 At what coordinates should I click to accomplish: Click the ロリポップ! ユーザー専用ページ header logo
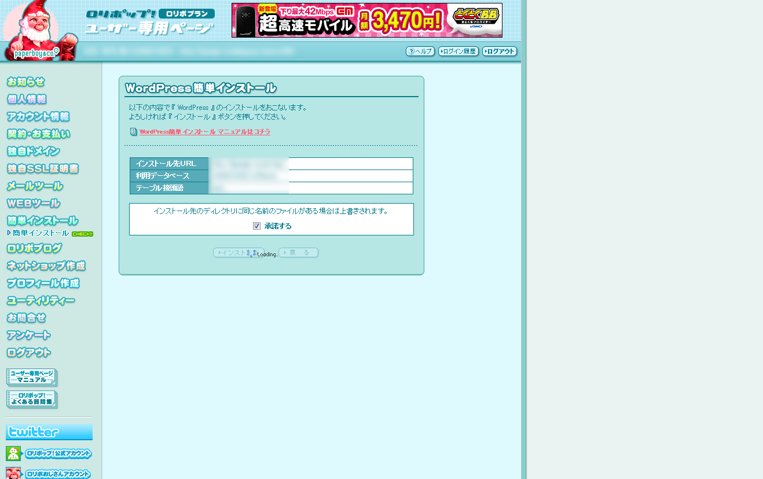click(150, 22)
